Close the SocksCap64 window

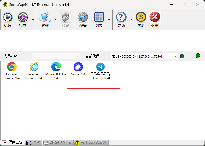tap(198, 4)
